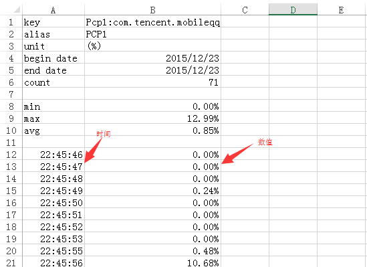Click time cell 22:45:49
Image resolution: width=367 pixels, height=267 pixels.
pos(53,191)
